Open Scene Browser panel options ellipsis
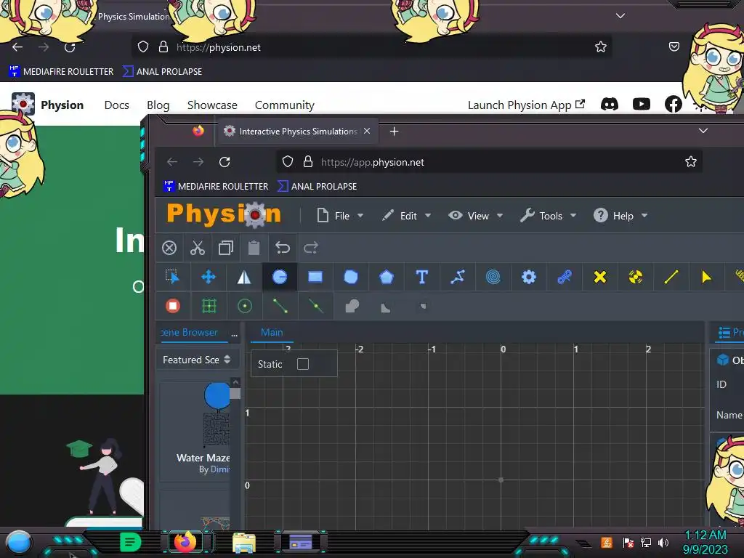Viewport: 744px width, 558px height. (x=234, y=334)
